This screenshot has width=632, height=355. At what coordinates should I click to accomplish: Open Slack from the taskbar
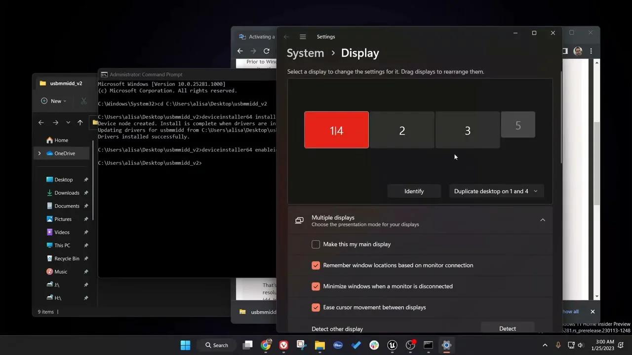(x=374, y=345)
